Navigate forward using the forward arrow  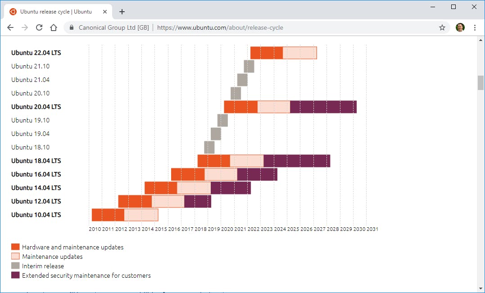point(24,27)
